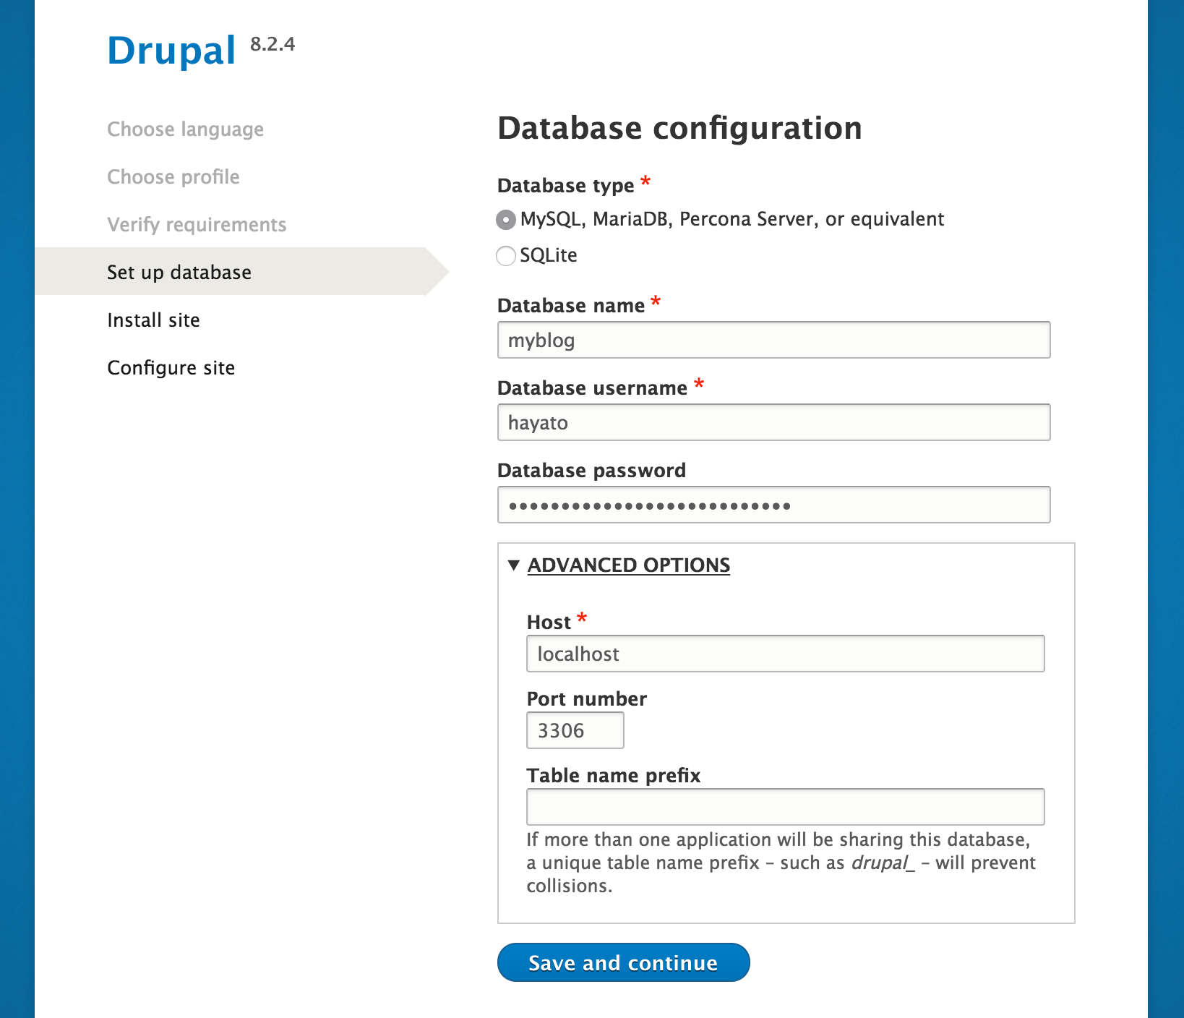Viewport: 1184px width, 1018px height.
Task: Click the Set up database step
Action: (x=179, y=273)
